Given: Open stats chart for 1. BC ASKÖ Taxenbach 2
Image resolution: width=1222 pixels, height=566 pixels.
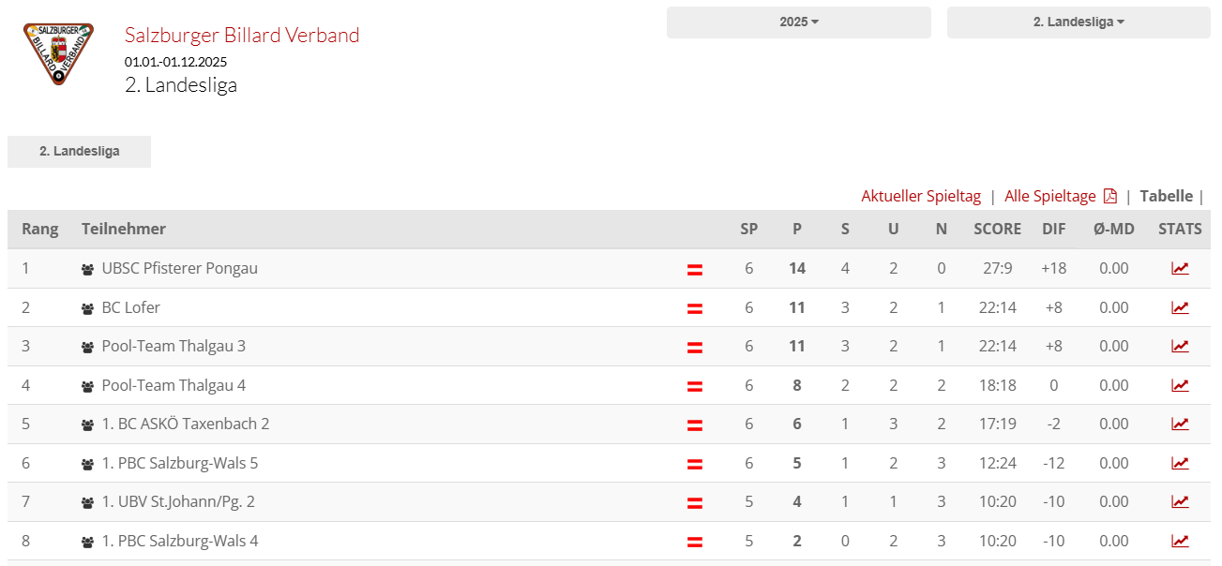Looking at the screenshot, I should (1180, 424).
